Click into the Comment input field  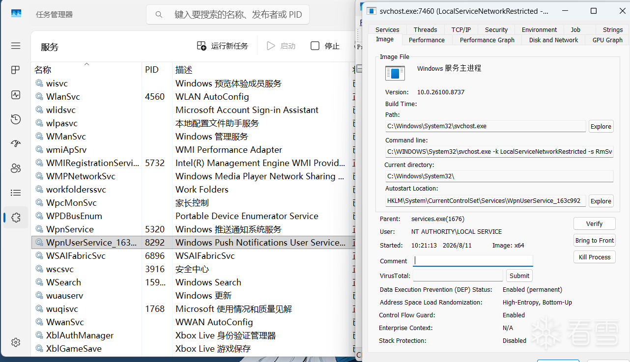click(x=473, y=261)
